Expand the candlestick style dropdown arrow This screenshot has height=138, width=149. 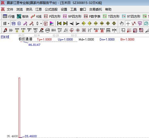(41, 23)
